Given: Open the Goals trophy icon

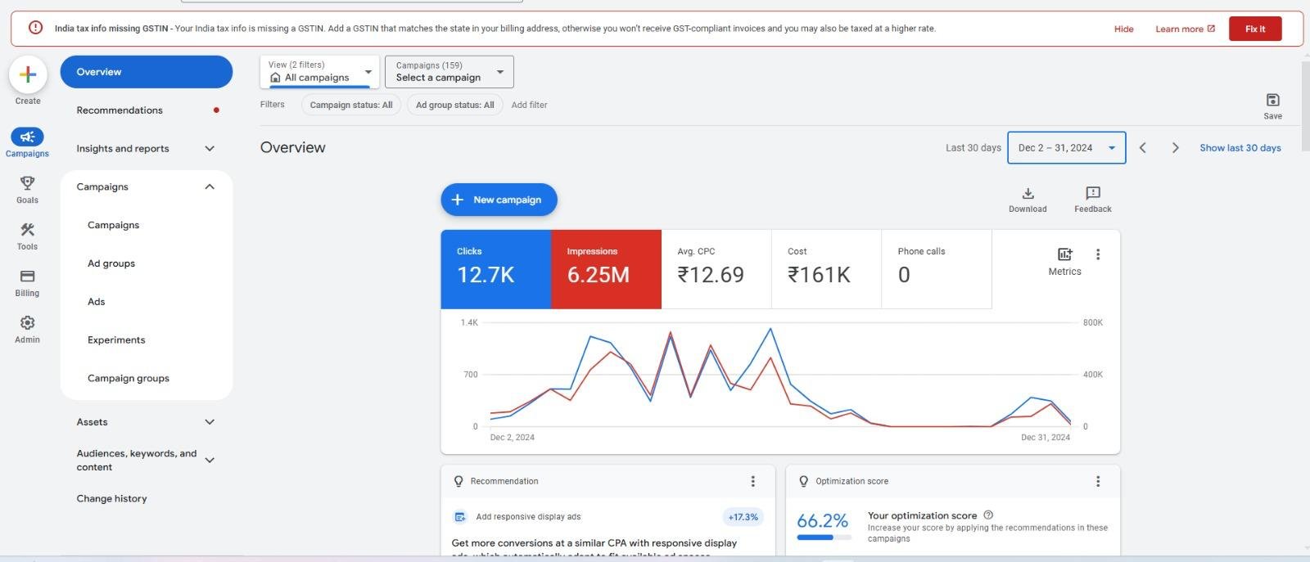Looking at the screenshot, I should (x=27, y=183).
